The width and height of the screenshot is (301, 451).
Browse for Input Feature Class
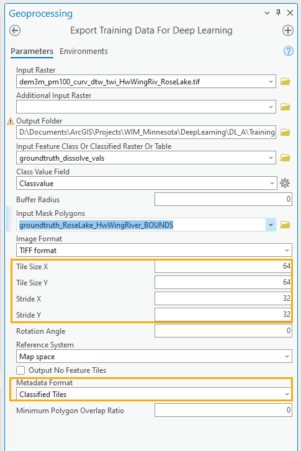pyautogui.click(x=285, y=158)
